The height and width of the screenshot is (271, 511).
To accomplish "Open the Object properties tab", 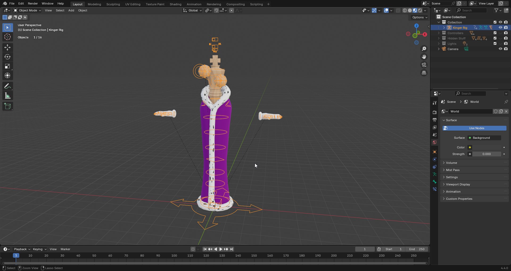I will click(435, 152).
